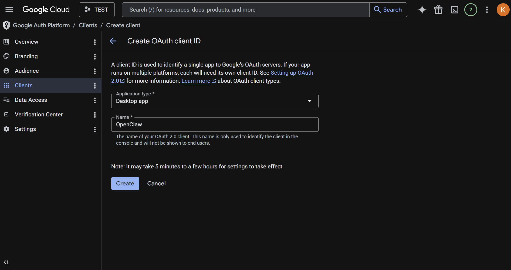The width and height of the screenshot is (511, 270).
Task: Open the Gemini sparkle assistant
Action: click(422, 10)
